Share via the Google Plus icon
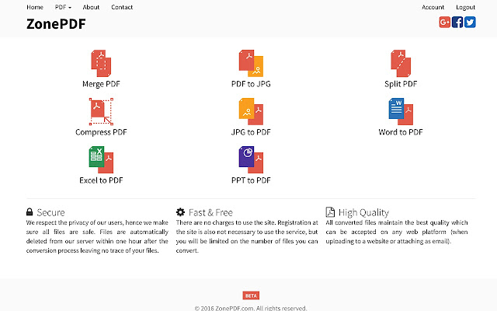 (x=445, y=23)
